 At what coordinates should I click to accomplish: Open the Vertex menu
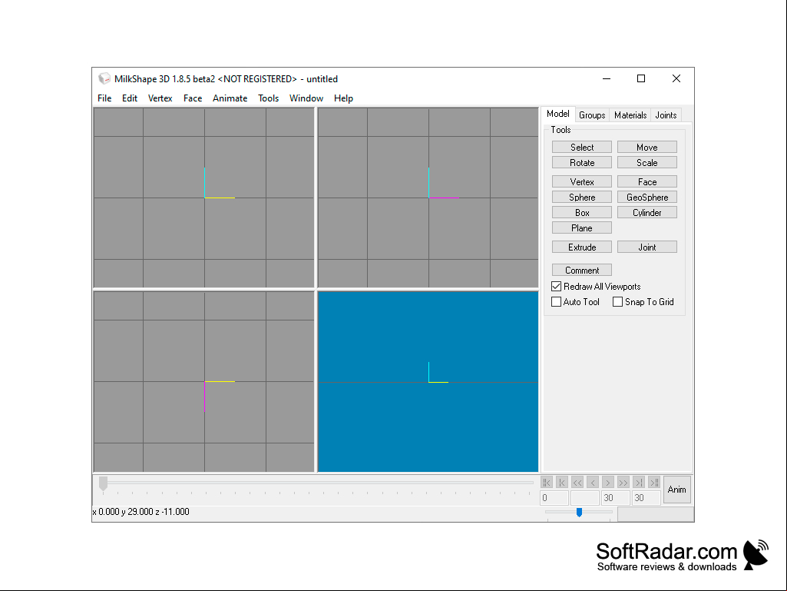click(160, 98)
